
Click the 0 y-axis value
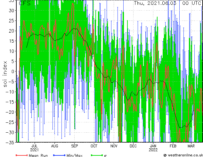point(12,71)
